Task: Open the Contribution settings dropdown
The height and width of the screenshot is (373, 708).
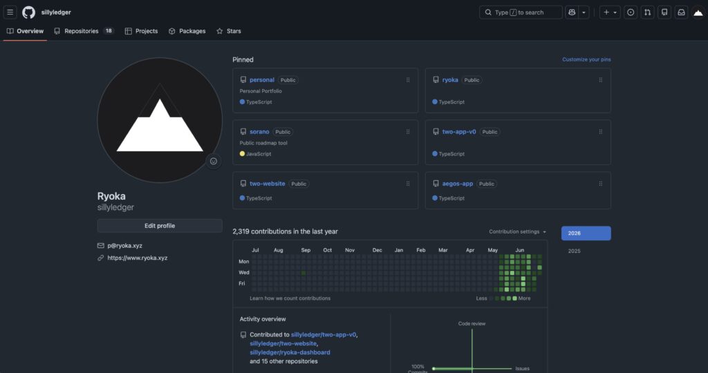Action: point(517,232)
